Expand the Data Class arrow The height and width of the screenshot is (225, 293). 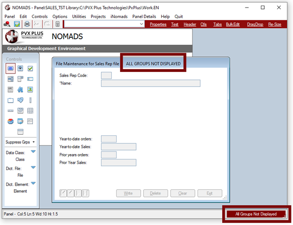pos(33,152)
